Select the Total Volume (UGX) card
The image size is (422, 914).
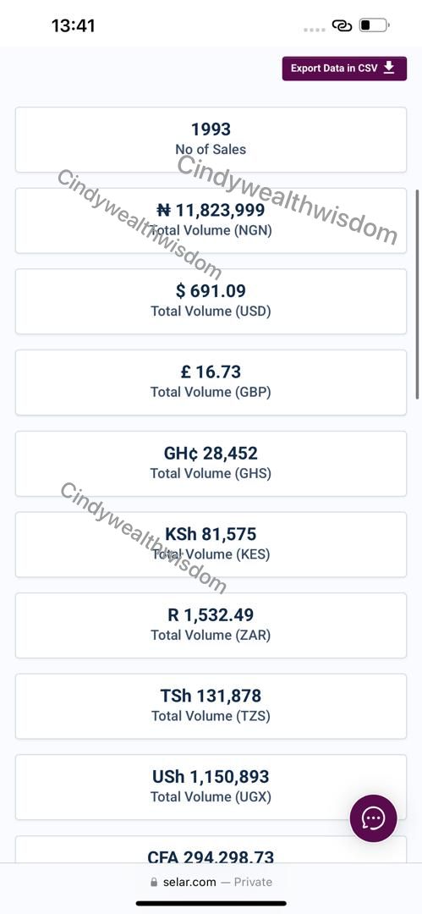click(x=211, y=787)
